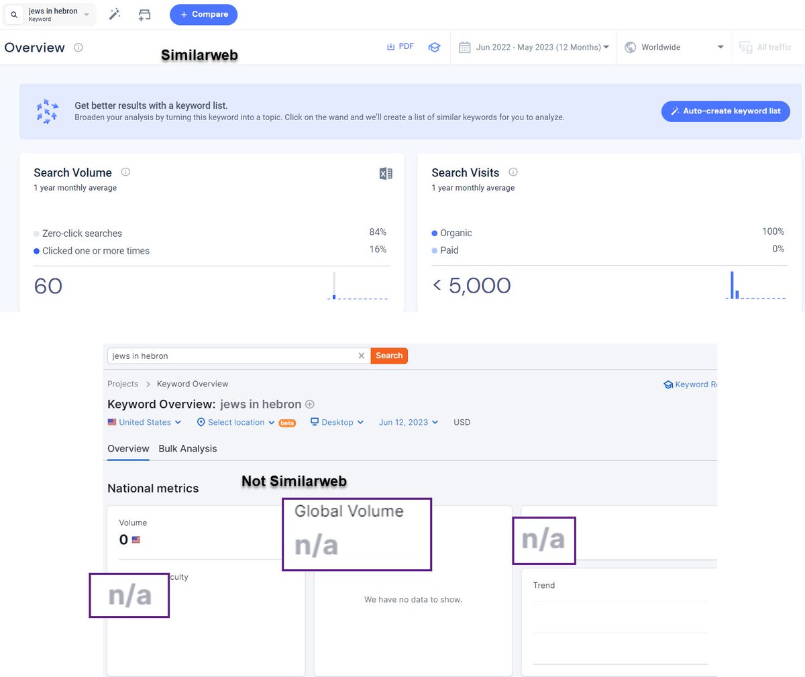Screen dimensions: 805x677
Task: Select the lower Overview tab
Action: (128, 449)
